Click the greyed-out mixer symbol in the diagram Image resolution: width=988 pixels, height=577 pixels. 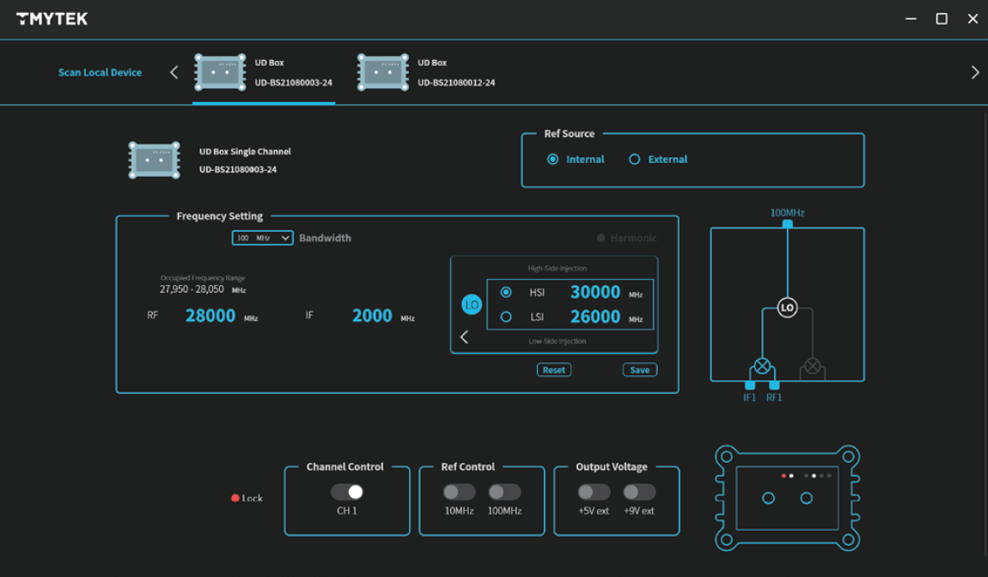click(x=812, y=366)
